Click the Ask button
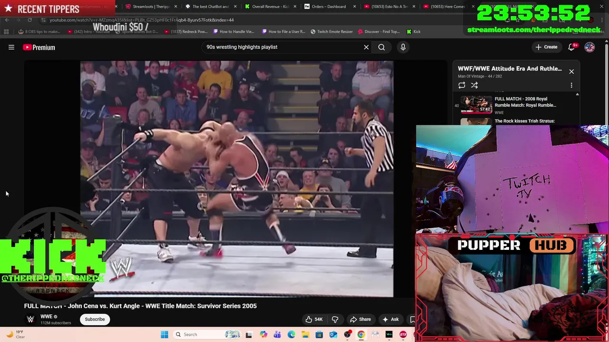The width and height of the screenshot is (609, 342). point(390,319)
